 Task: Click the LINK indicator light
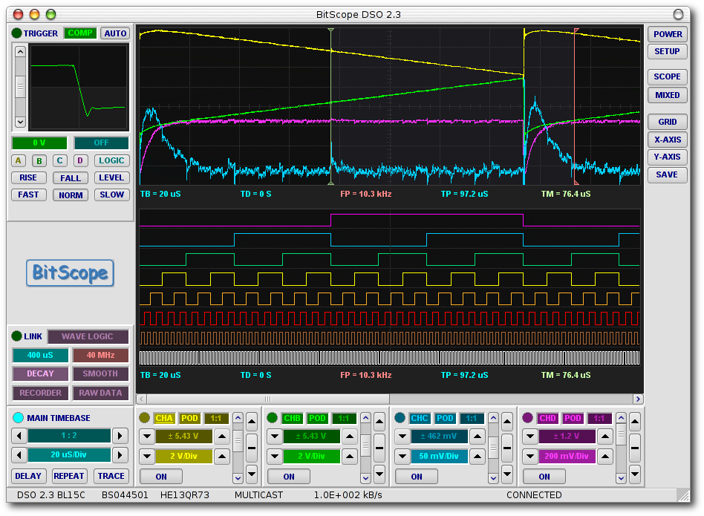[16, 336]
